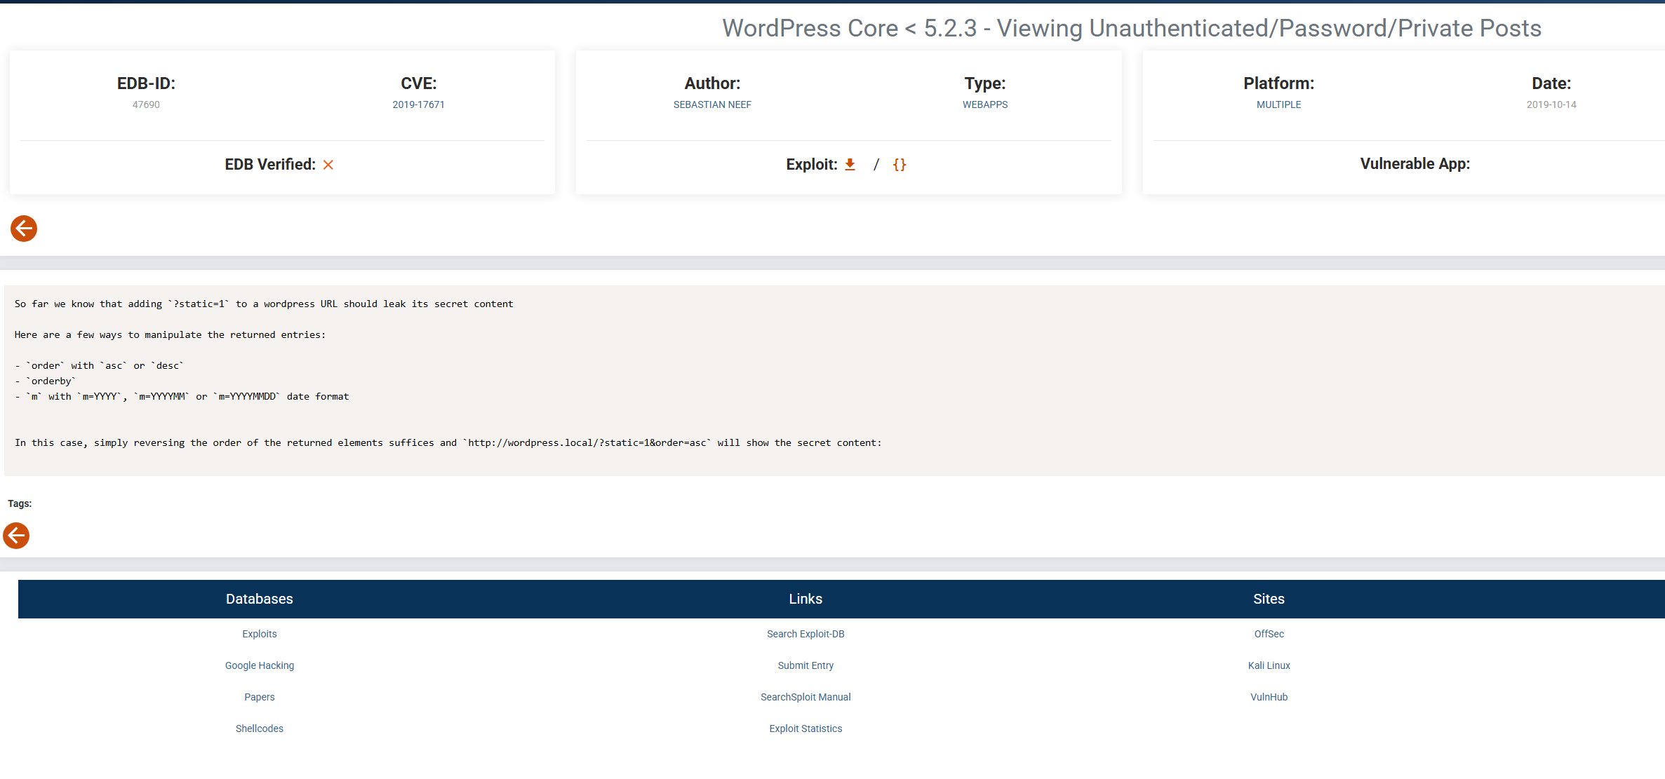
Task: Click the code line with m=YYYYMMDD date format
Action: [x=182, y=396]
